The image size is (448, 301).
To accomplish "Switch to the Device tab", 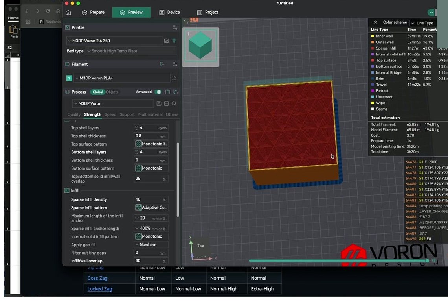I will point(169,12).
